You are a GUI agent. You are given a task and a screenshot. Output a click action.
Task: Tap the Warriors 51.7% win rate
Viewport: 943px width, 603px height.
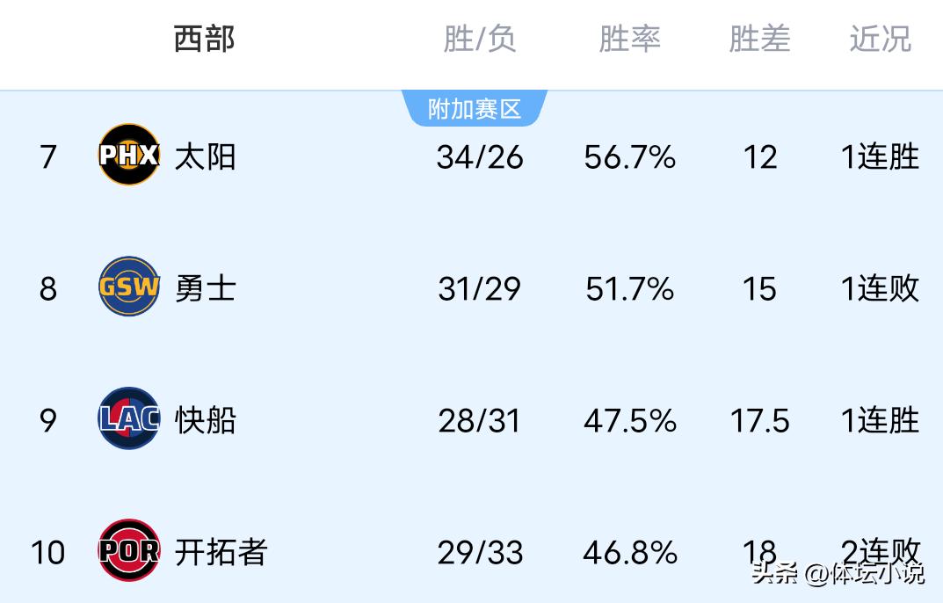pos(629,289)
